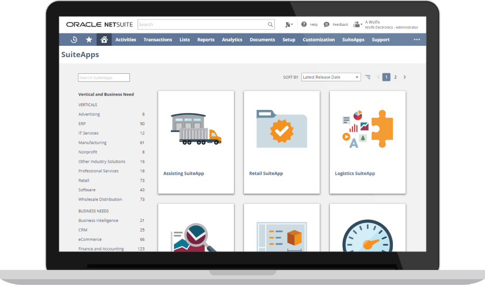
Task: Open the Analytics menu
Action: (232, 39)
